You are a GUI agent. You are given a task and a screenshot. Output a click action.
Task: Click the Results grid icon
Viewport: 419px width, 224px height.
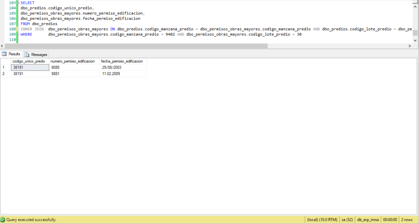(4, 54)
